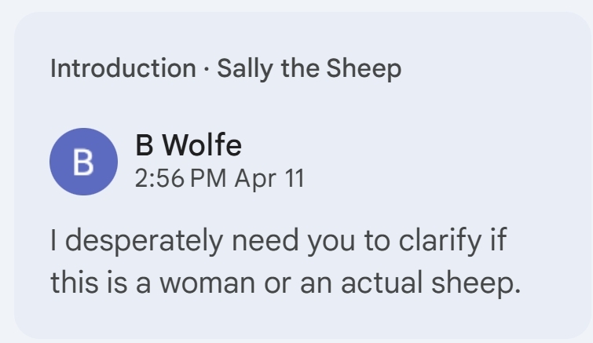
Task: Select the Sally the Sheep heading
Action: click(x=309, y=69)
